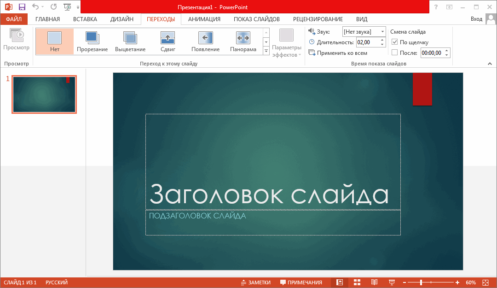This screenshot has height=288, width=497.
Task: Select the Прорезание transition effect
Action: [x=92, y=41]
